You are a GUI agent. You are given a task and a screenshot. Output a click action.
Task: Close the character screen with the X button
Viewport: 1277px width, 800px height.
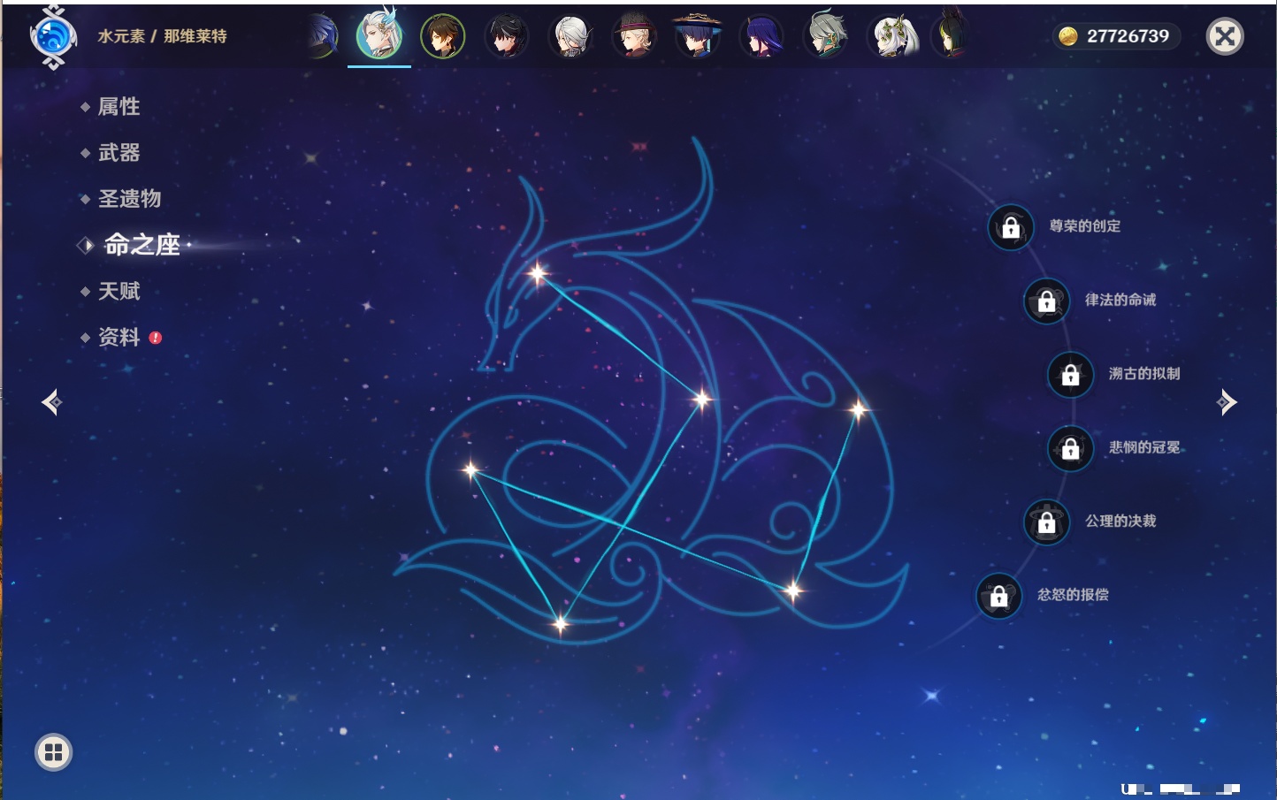1225,36
